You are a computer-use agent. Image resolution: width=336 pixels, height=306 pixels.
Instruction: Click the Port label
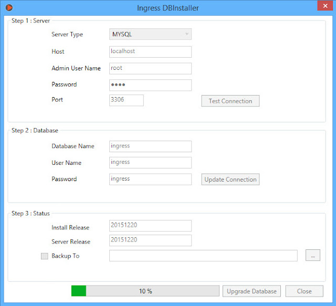(57, 100)
